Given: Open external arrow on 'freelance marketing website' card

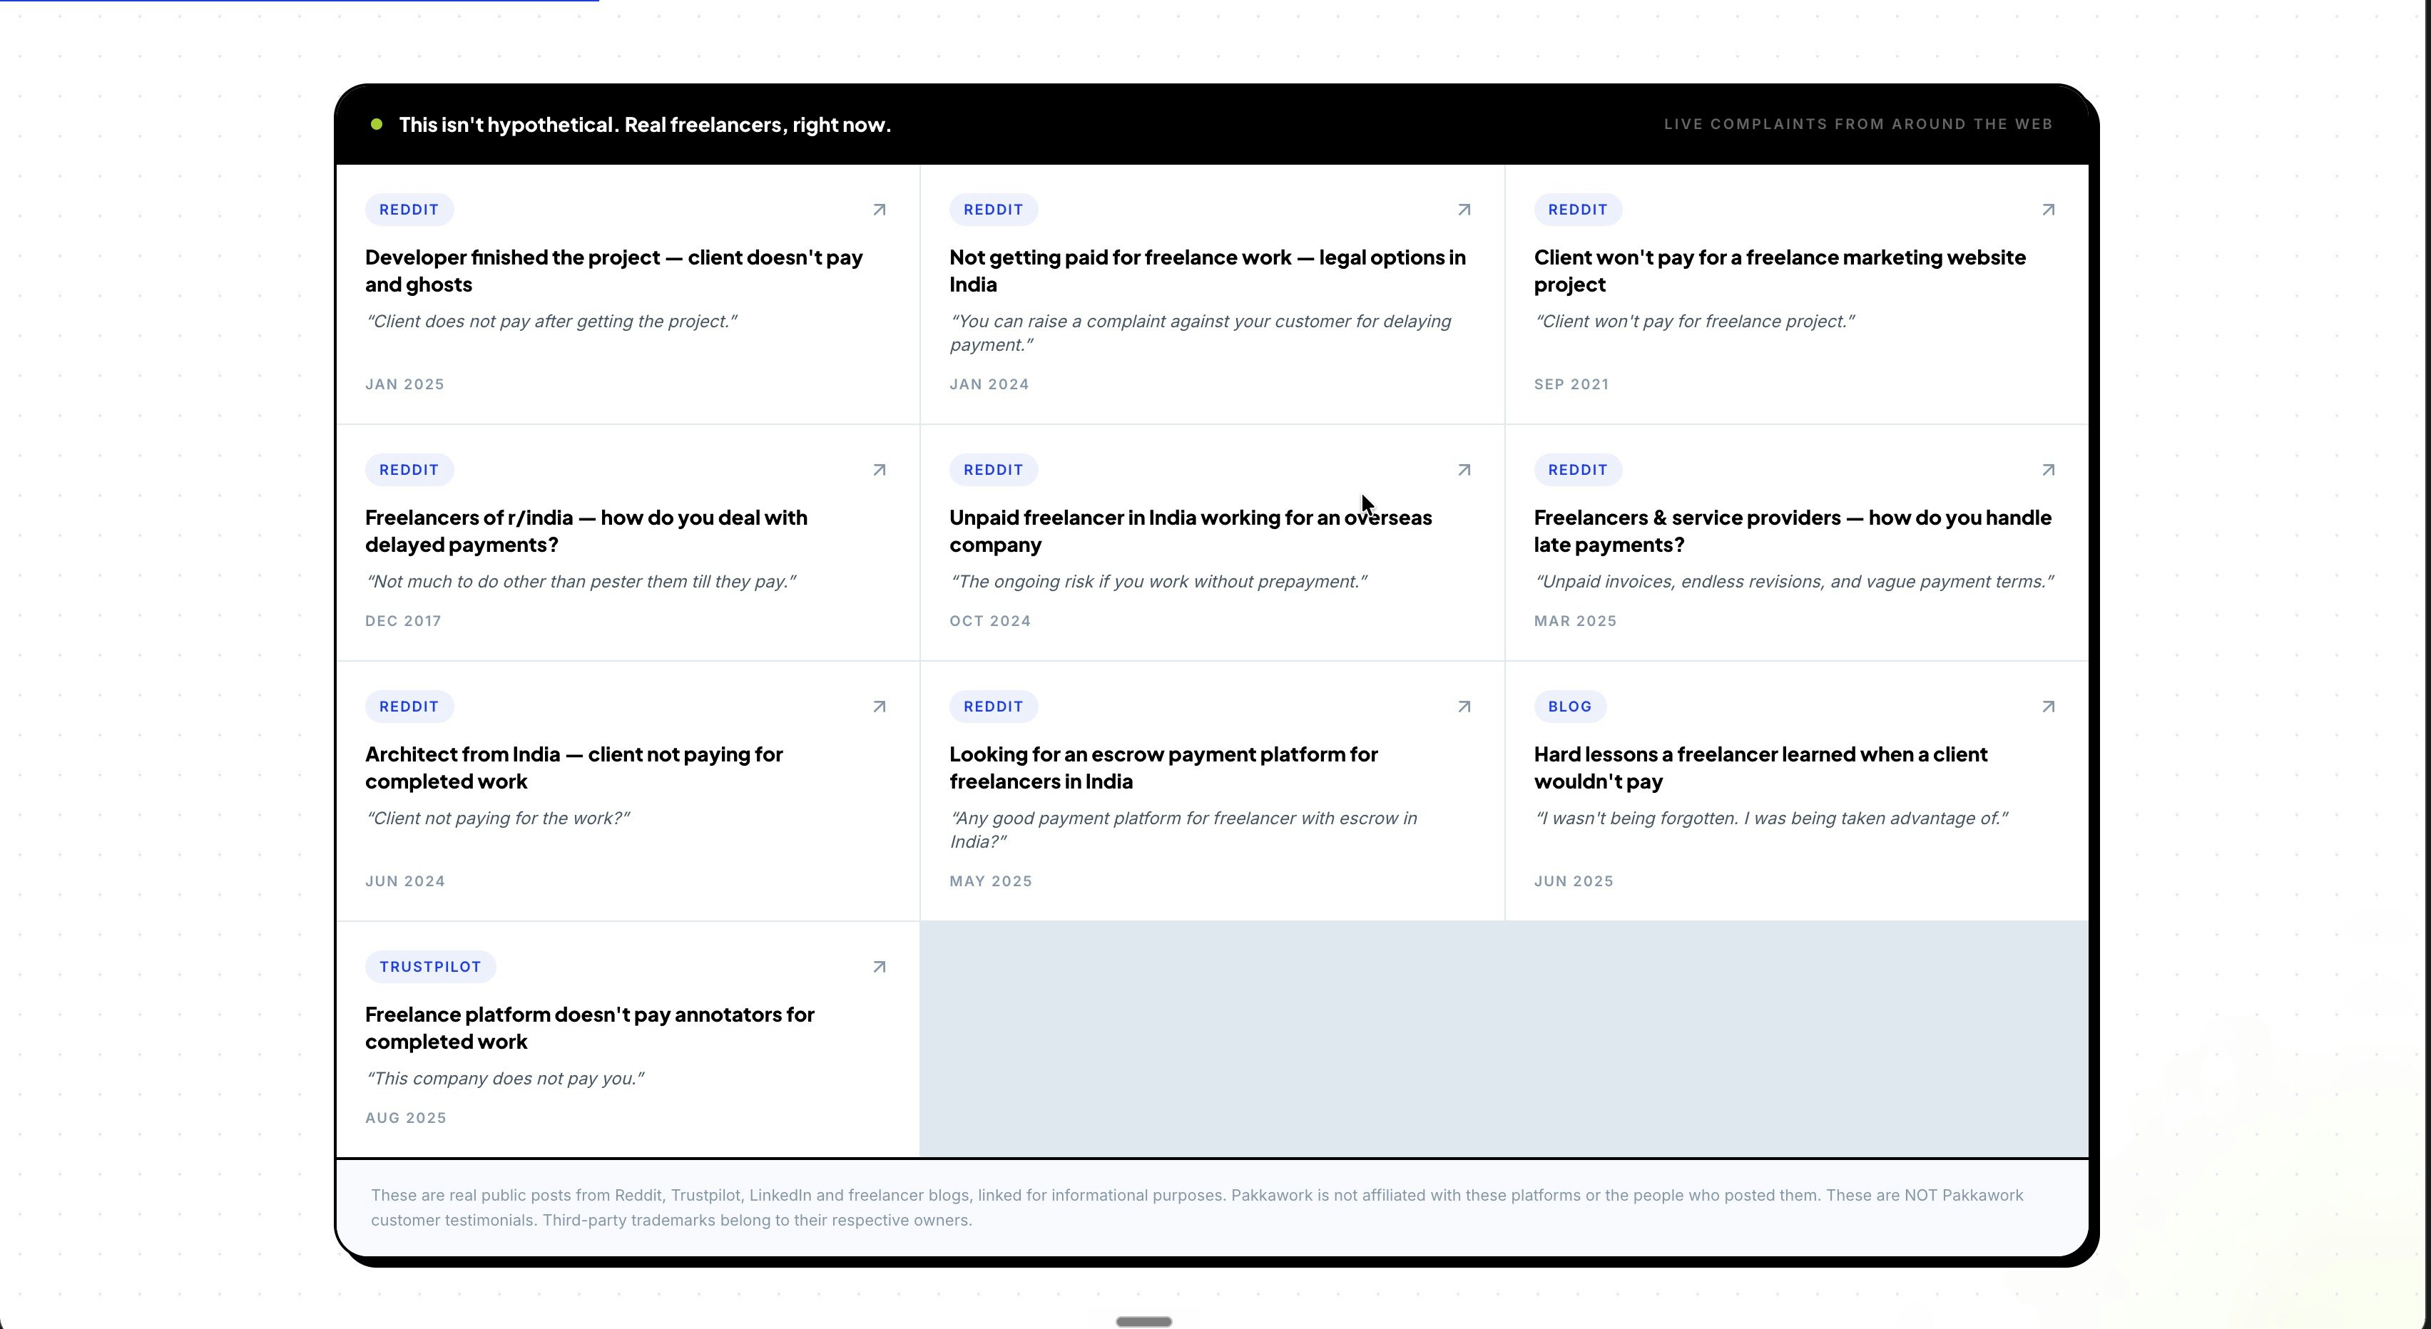Looking at the screenshot, I should pos(2048,210).
